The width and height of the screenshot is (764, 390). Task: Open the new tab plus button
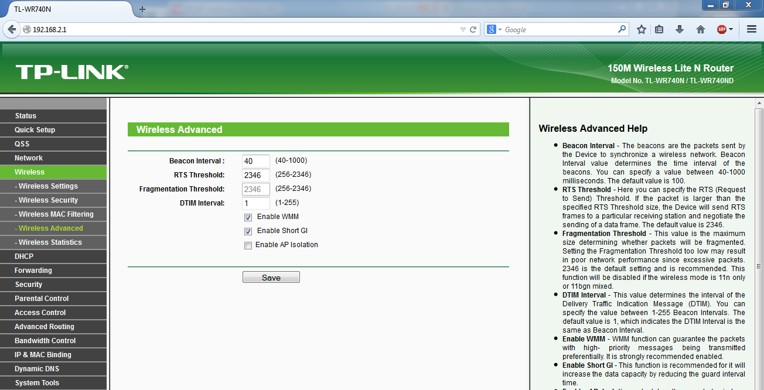142,9
